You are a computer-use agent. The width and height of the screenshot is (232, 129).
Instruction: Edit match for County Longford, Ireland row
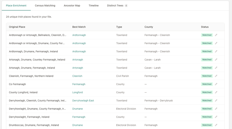216,92
